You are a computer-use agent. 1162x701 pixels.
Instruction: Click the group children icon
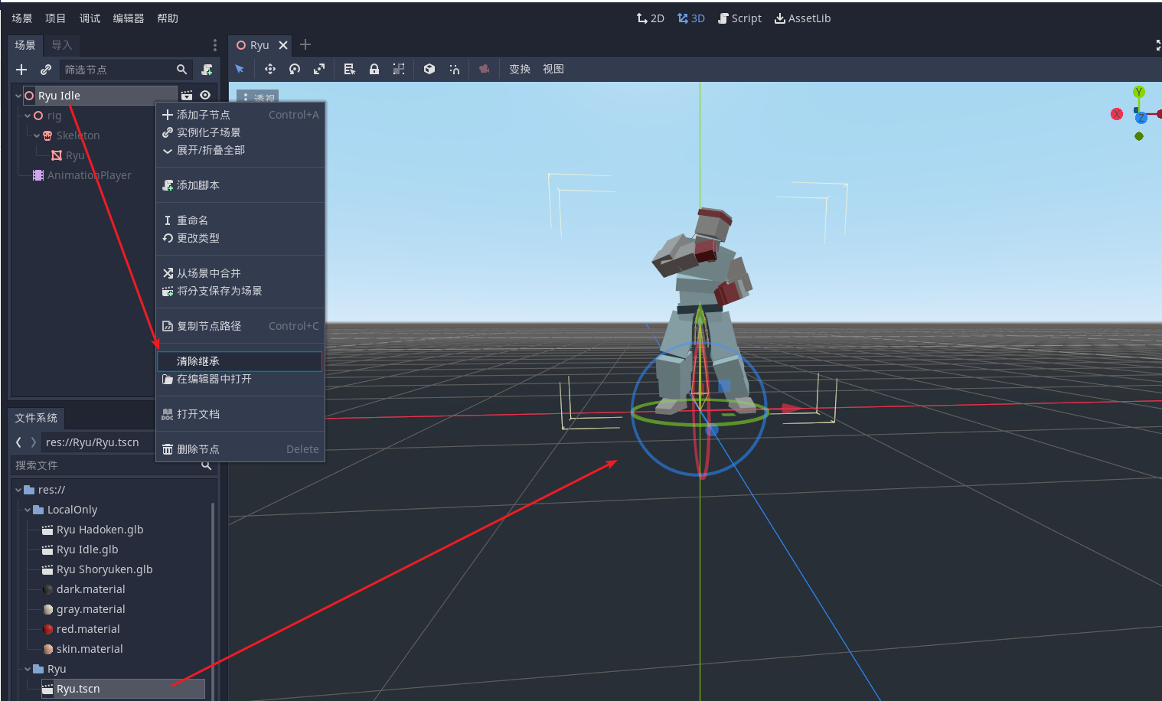[399, 69]
